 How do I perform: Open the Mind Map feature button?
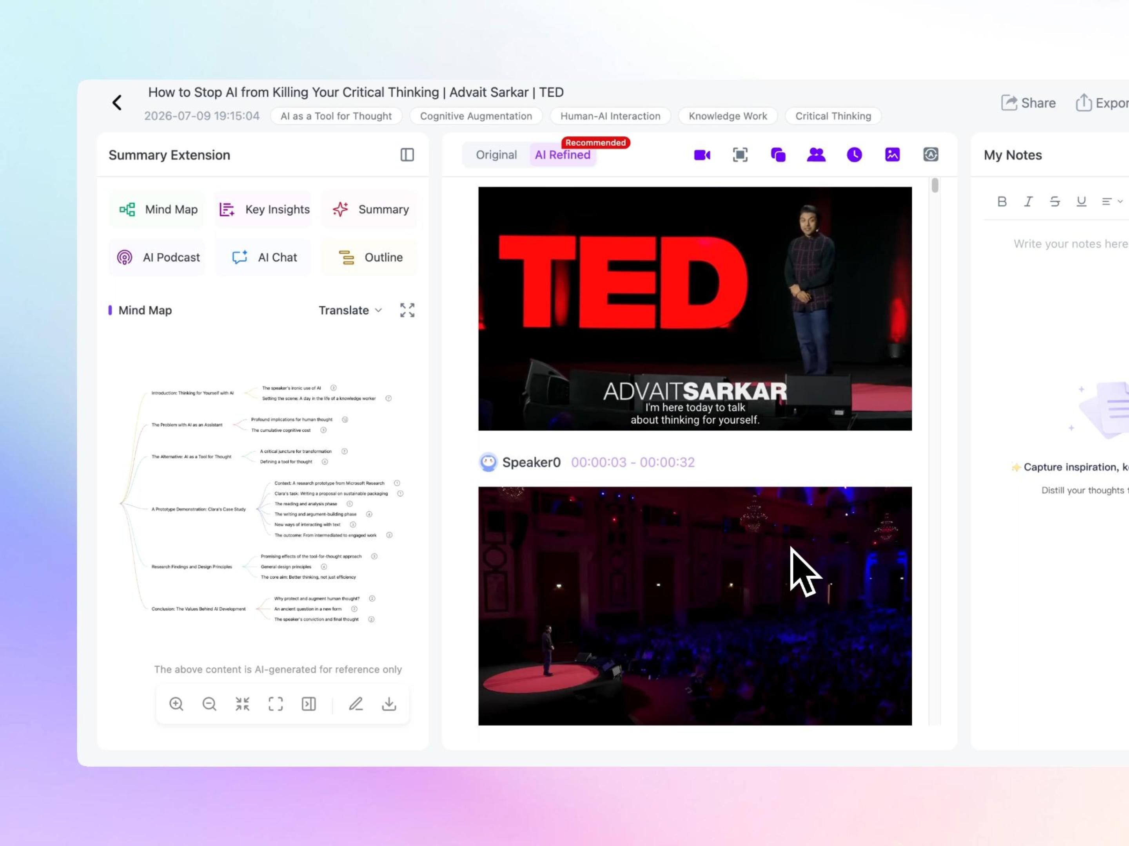pyautogui.click(x=157, y=209)
